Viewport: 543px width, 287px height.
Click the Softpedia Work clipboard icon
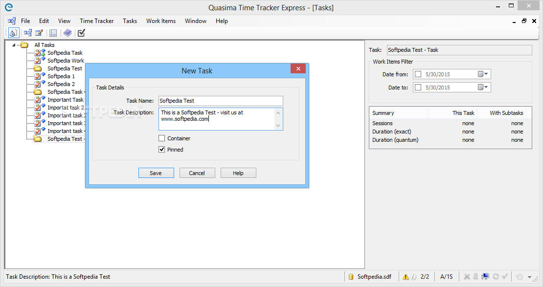[38, 61]
